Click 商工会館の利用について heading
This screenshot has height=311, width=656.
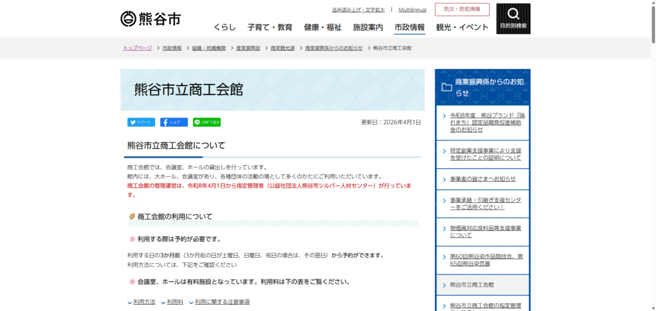tap(174, 216)
